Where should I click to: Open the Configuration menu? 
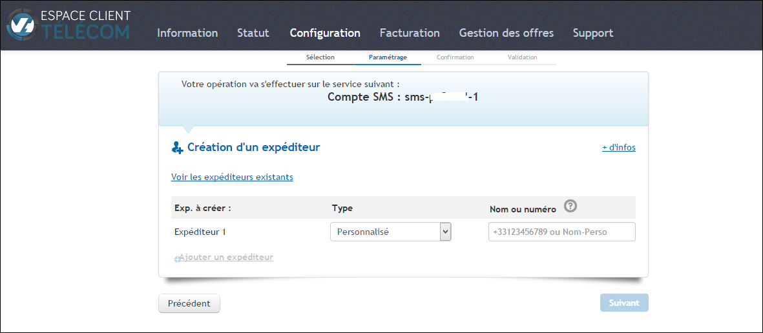pyautogui.click(x=325, y=33)
